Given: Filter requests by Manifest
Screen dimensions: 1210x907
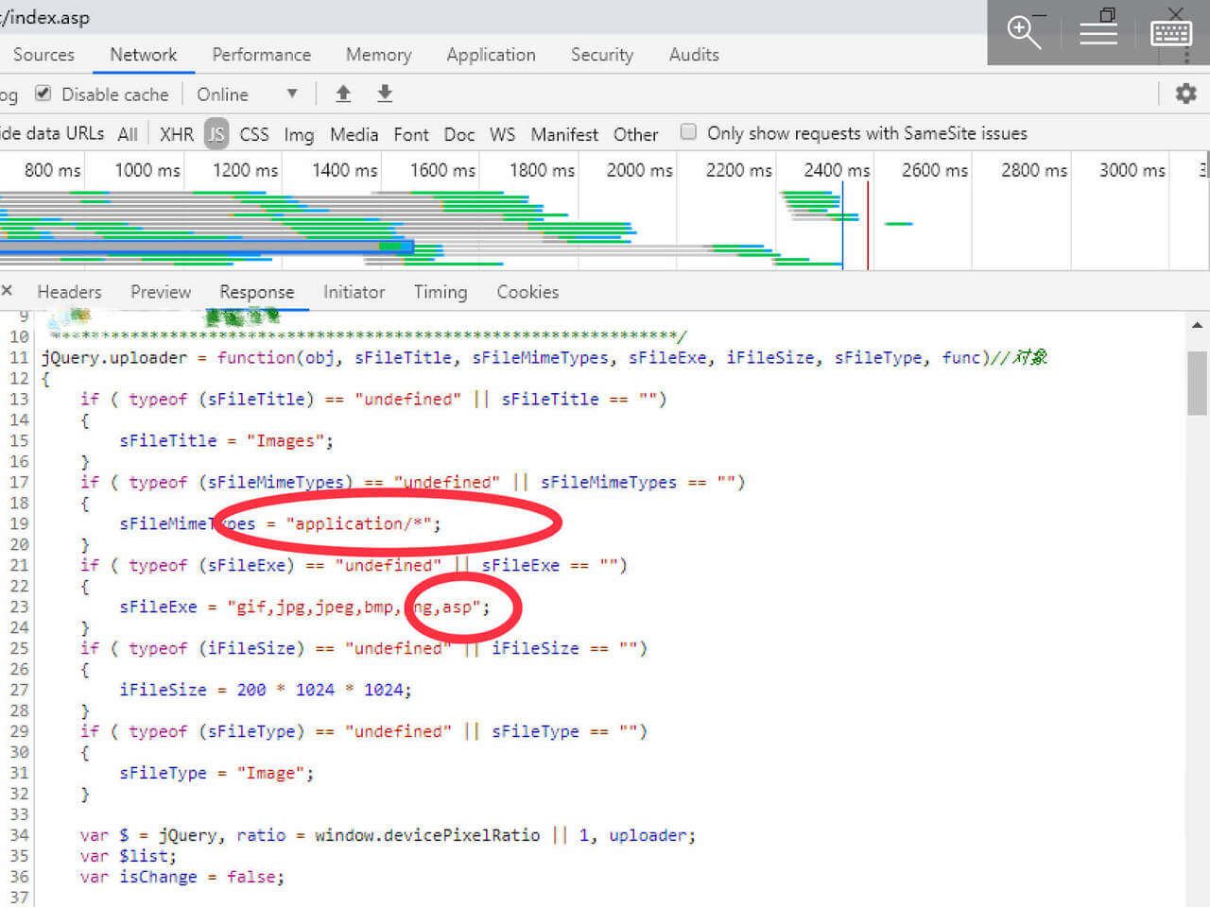Looking at the screenshot, I should [x=564, y=134].
